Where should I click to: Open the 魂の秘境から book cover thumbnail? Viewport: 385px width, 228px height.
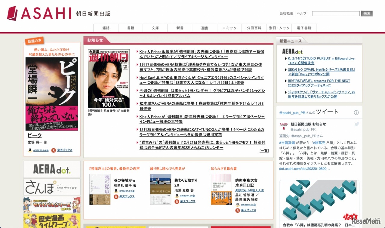(x=100, y=189)
